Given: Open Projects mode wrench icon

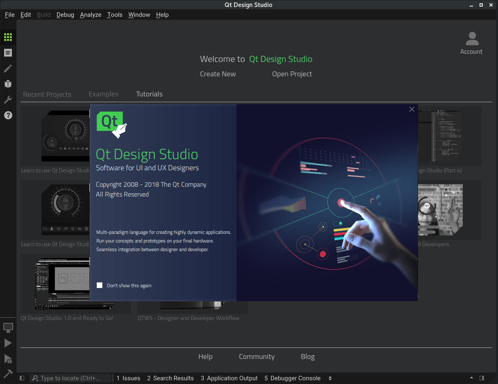Looking at the screenshot, I should coord(8,100).
